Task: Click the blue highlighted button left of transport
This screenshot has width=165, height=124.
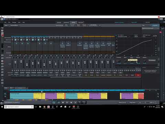Action: 54,102
